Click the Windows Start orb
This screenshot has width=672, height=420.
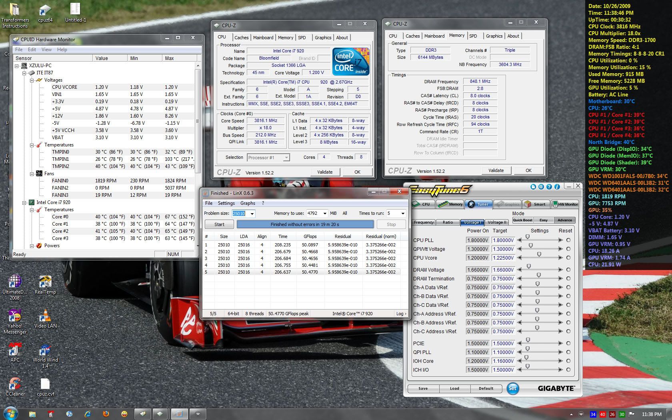coord(10,414)
